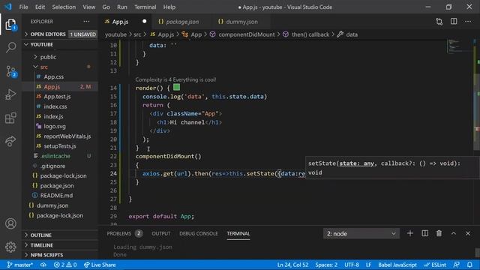Image resolution: width=480 pixels, height=270 pixels.
Task: Expand the Outline section
Action: click(x=61, y=235)
